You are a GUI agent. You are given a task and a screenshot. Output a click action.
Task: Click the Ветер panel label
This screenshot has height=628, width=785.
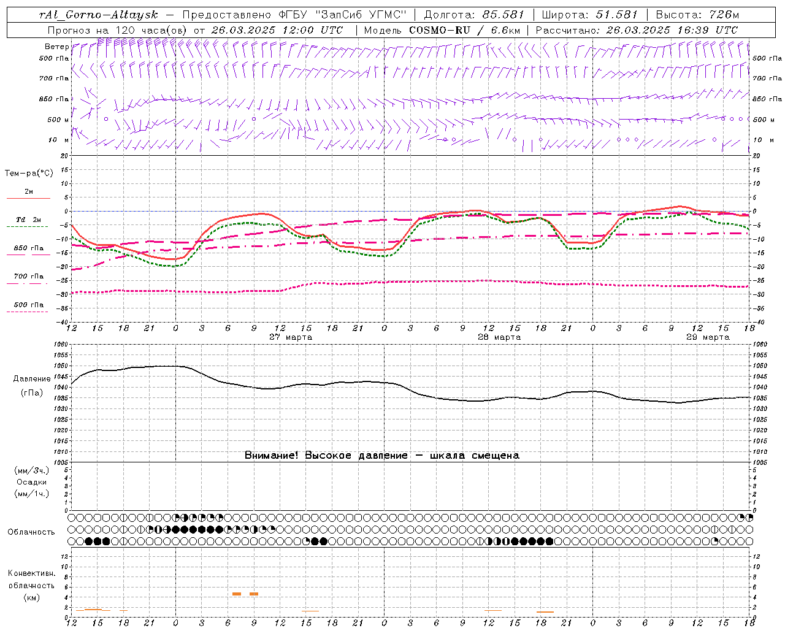click(x=56, y=47)
